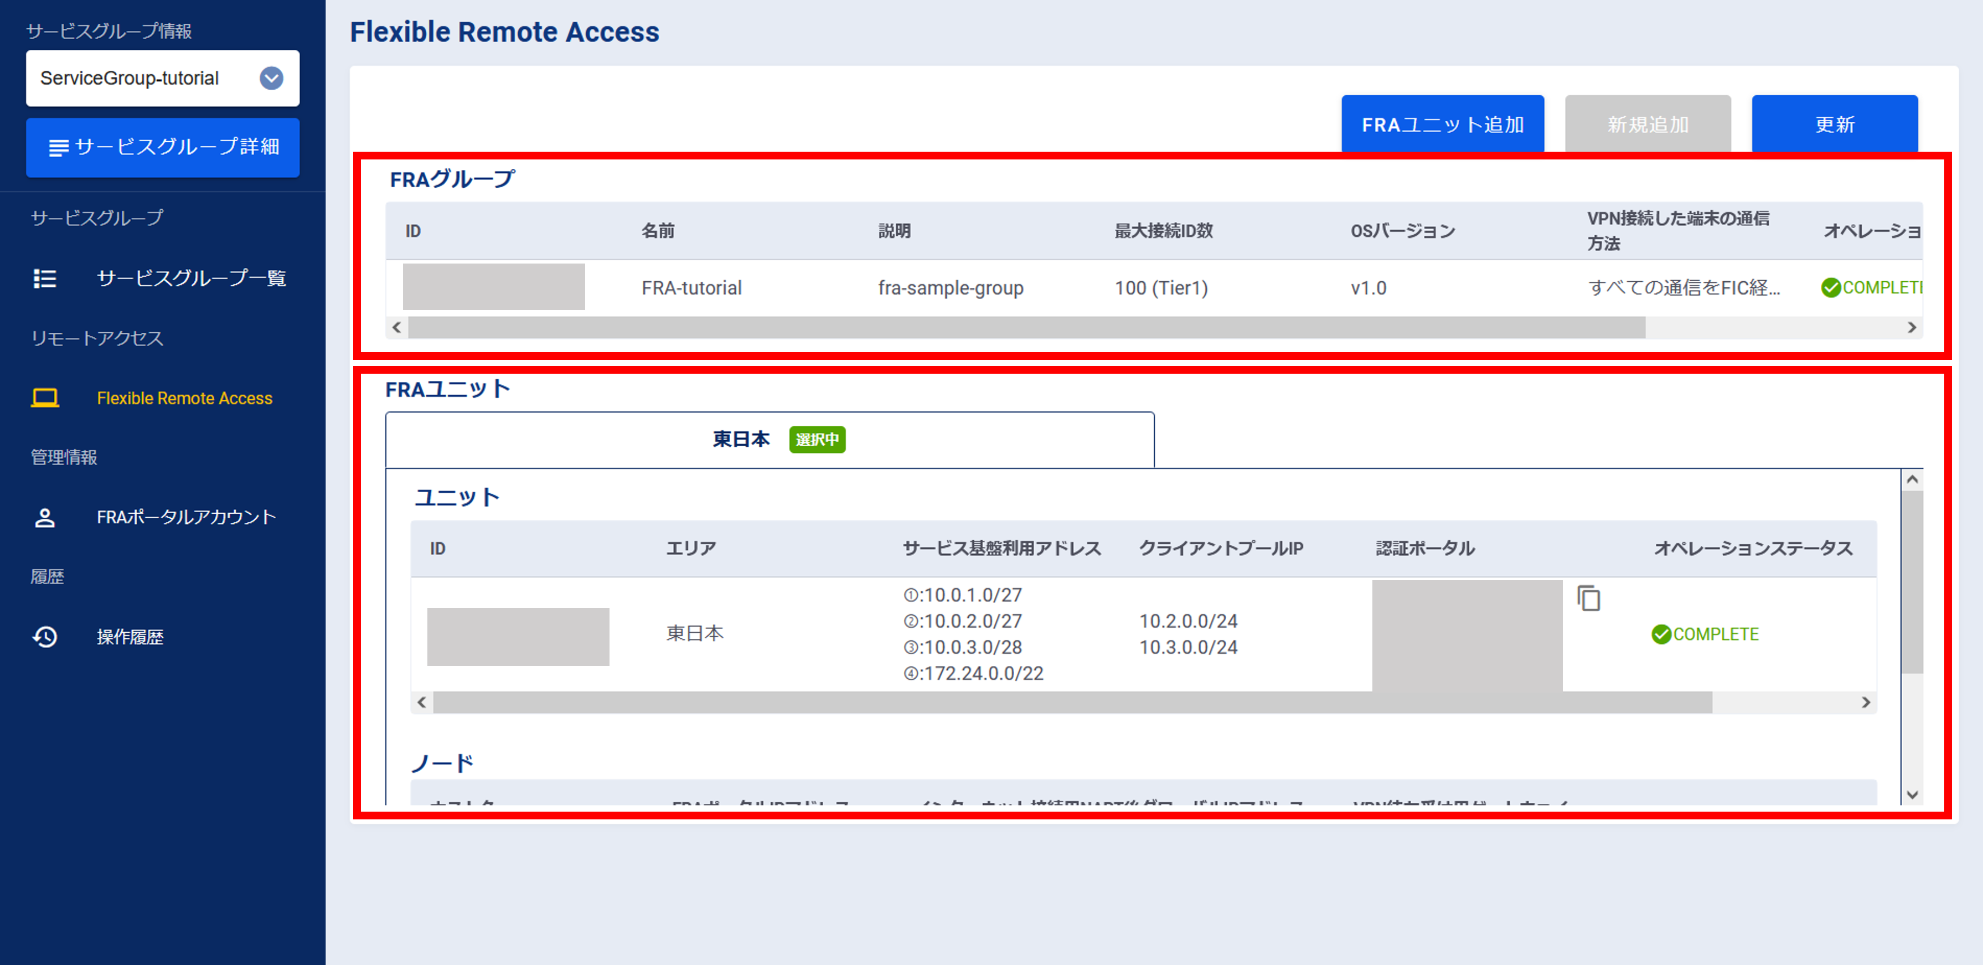Viewport: 1983px width, 965px height.
Task: Click the service group list icon
Action: point(45,278)
